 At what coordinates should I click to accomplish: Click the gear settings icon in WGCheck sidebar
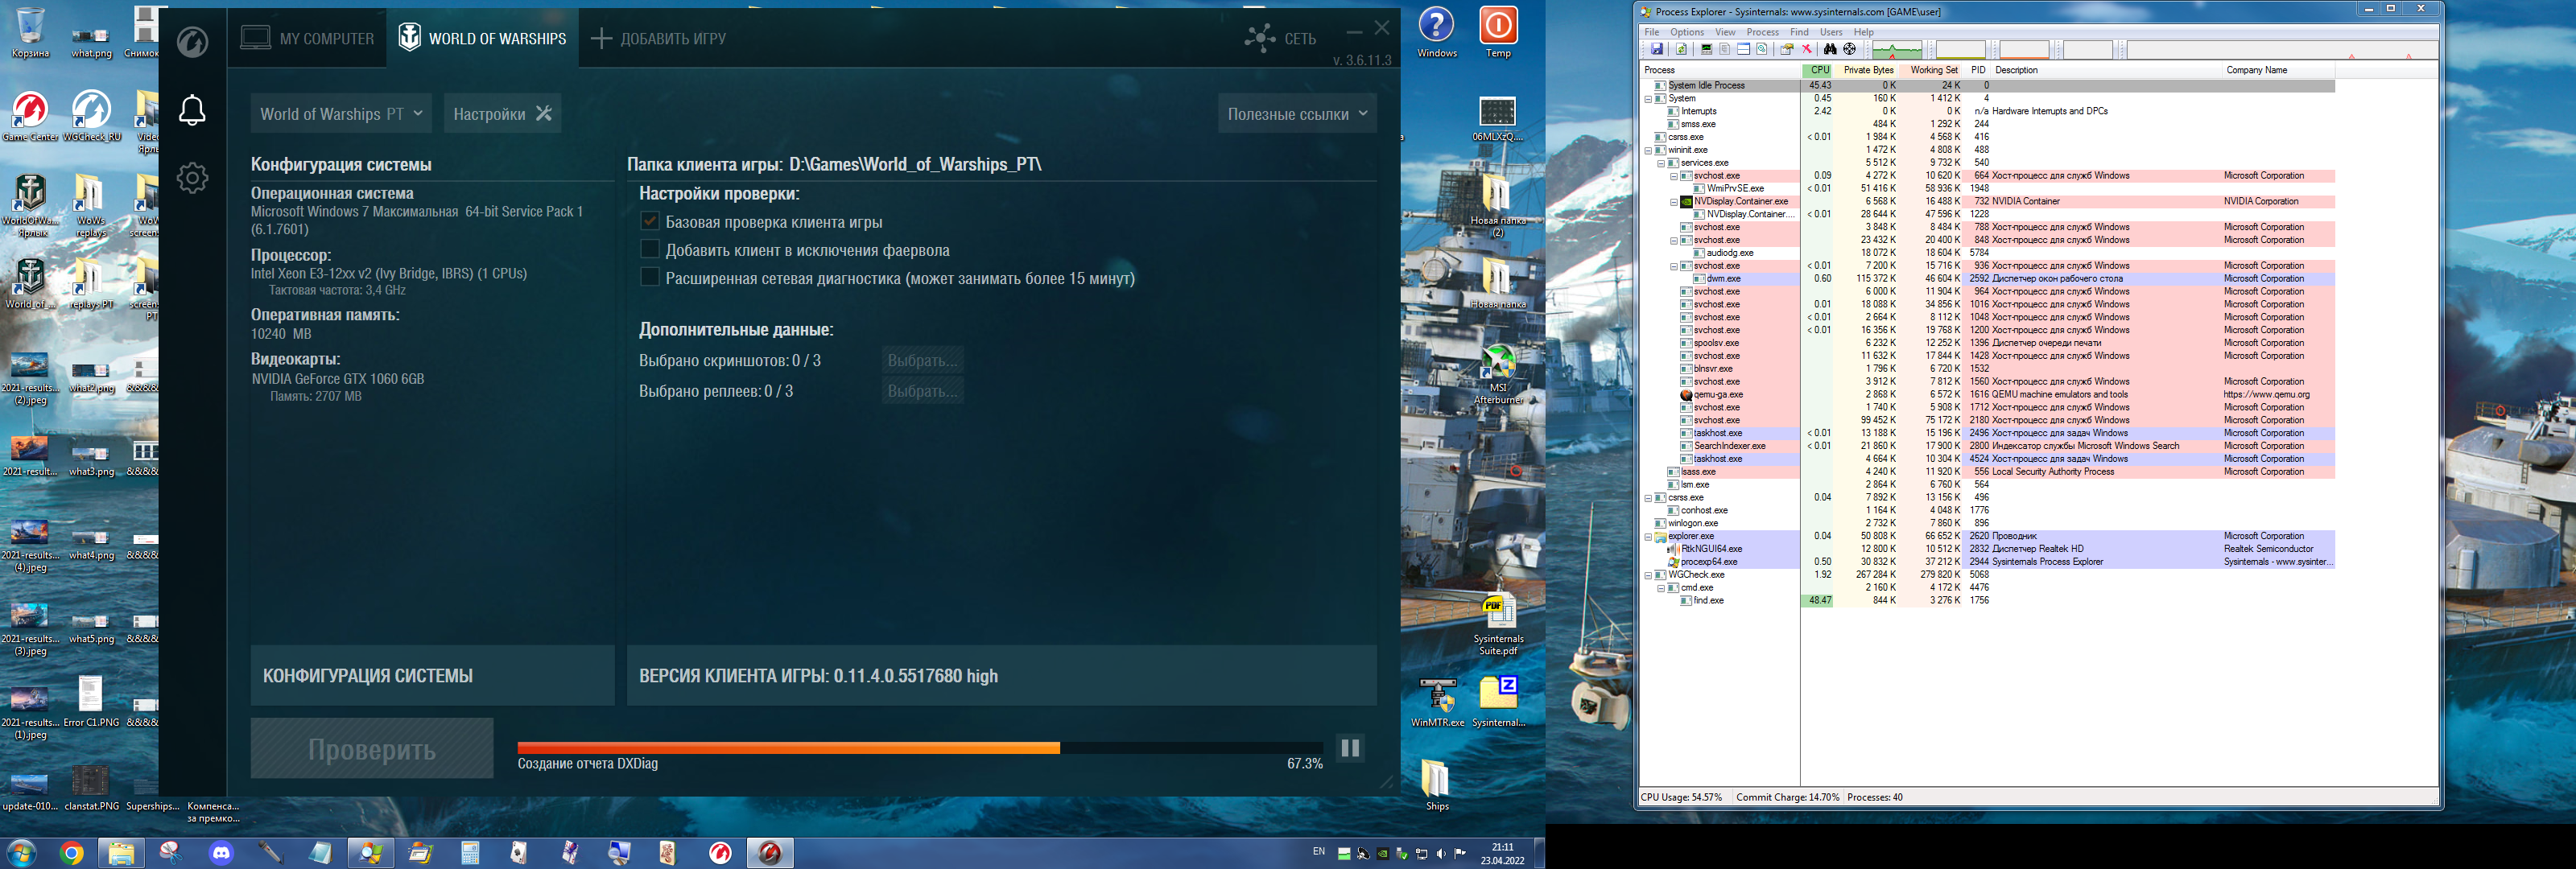pyautogui.click(x=192, y=178)
